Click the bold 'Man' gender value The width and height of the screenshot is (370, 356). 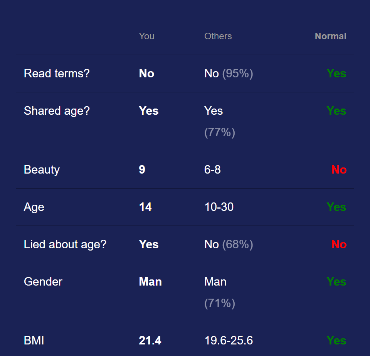tap(150, 282)
